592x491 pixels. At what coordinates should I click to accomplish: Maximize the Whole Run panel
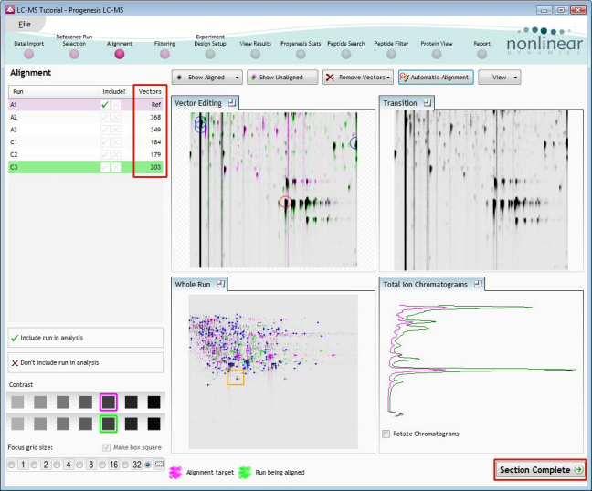[221, 284]
